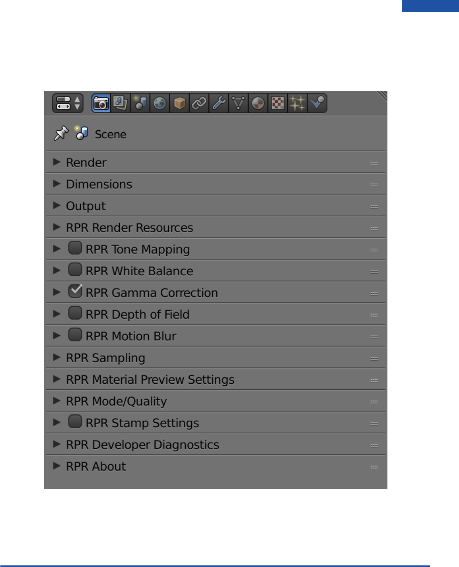459x567 pixels.
Task: Switch to the Scene properties tab
Action: point(140,103)
